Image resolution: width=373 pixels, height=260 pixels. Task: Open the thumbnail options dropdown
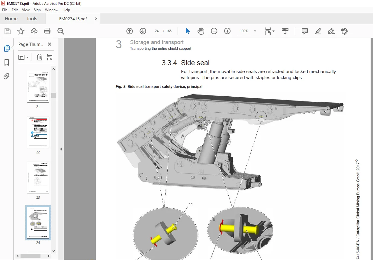tap(24, 57)
